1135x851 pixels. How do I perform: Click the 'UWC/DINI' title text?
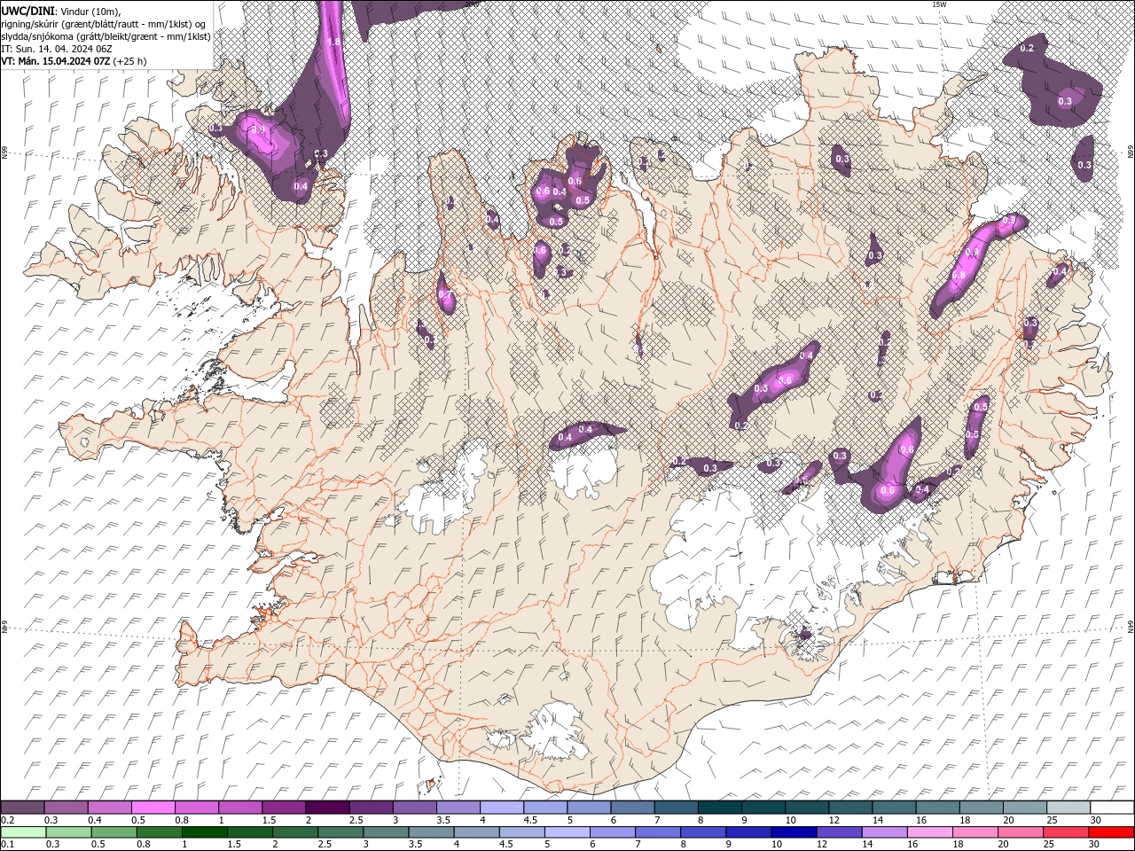click(x=28, y=10)
